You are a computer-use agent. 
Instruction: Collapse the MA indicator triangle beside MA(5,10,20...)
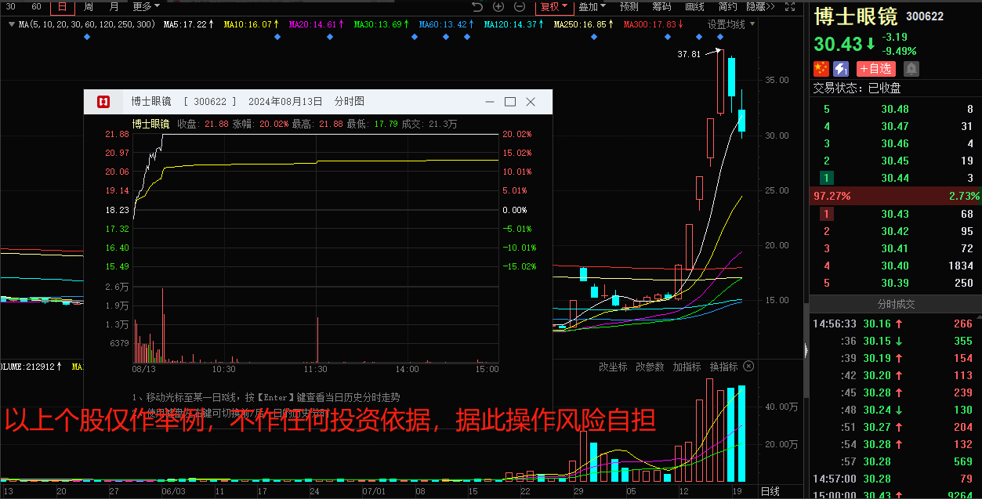point(11,24)
